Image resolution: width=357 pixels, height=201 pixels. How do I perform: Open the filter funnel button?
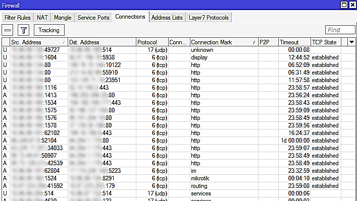[23, 30]
